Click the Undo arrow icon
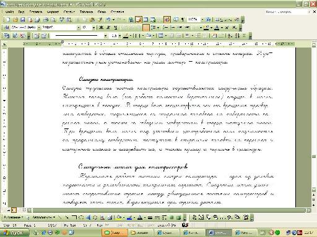This screenshot has width=317, height=237. click(108, 20)
